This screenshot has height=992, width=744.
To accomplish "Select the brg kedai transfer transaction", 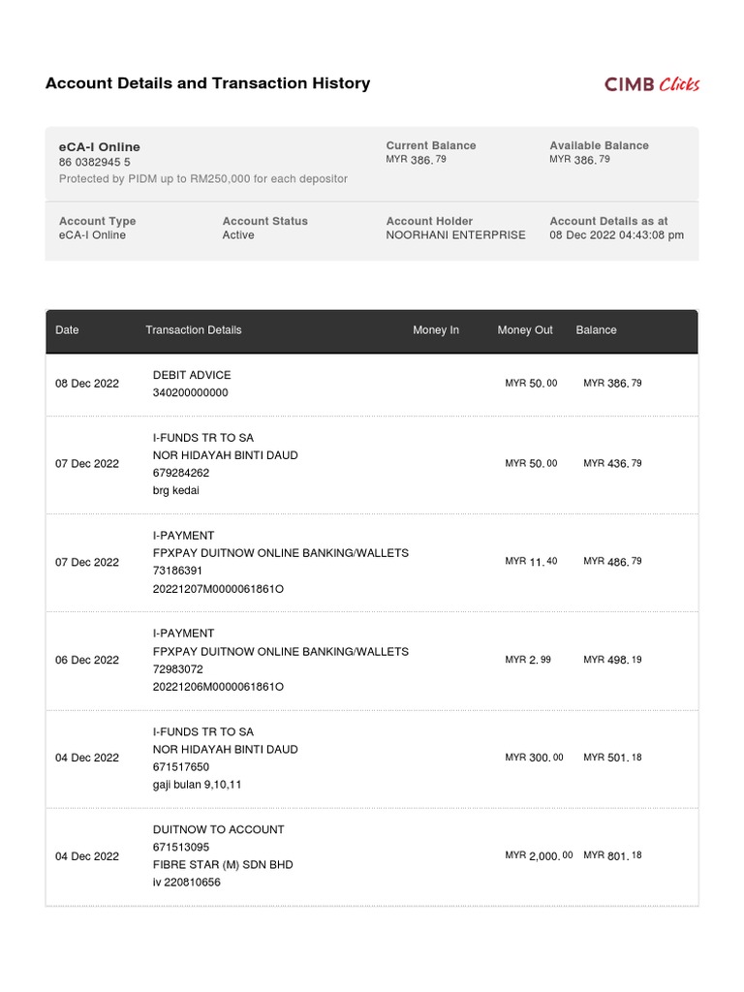I will [372, 464].
